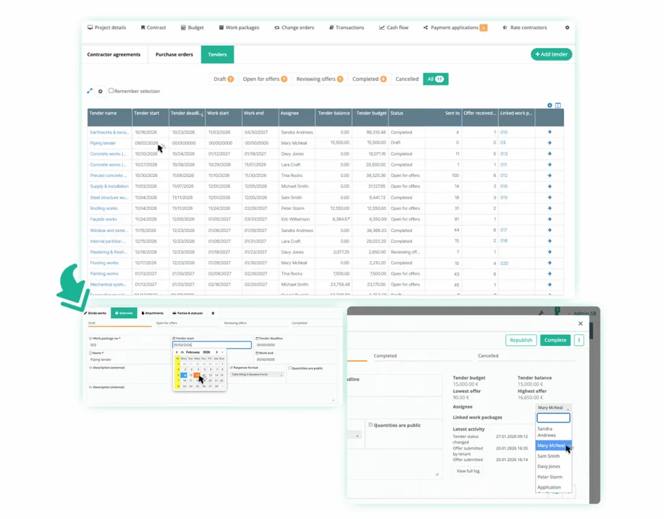Tick Quantities are public in the right dialog
This screenshot has width=664, height=519.
pos(372,425)
